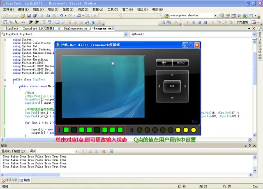The image size is (263, 189).
Task: Toggle hexadecimal display with 十六进制 button
Action: [242, 22]
